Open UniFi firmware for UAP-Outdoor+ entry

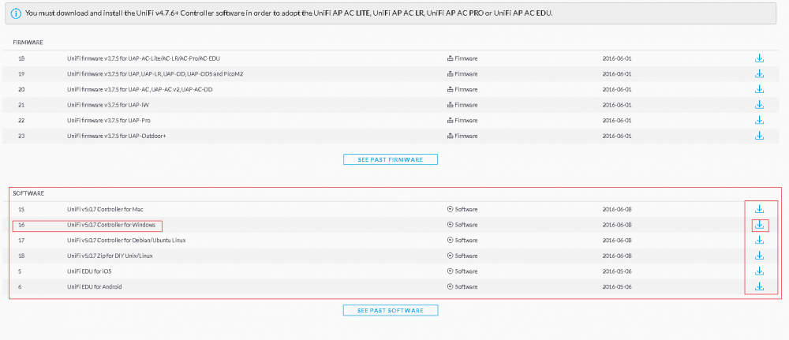117,136
